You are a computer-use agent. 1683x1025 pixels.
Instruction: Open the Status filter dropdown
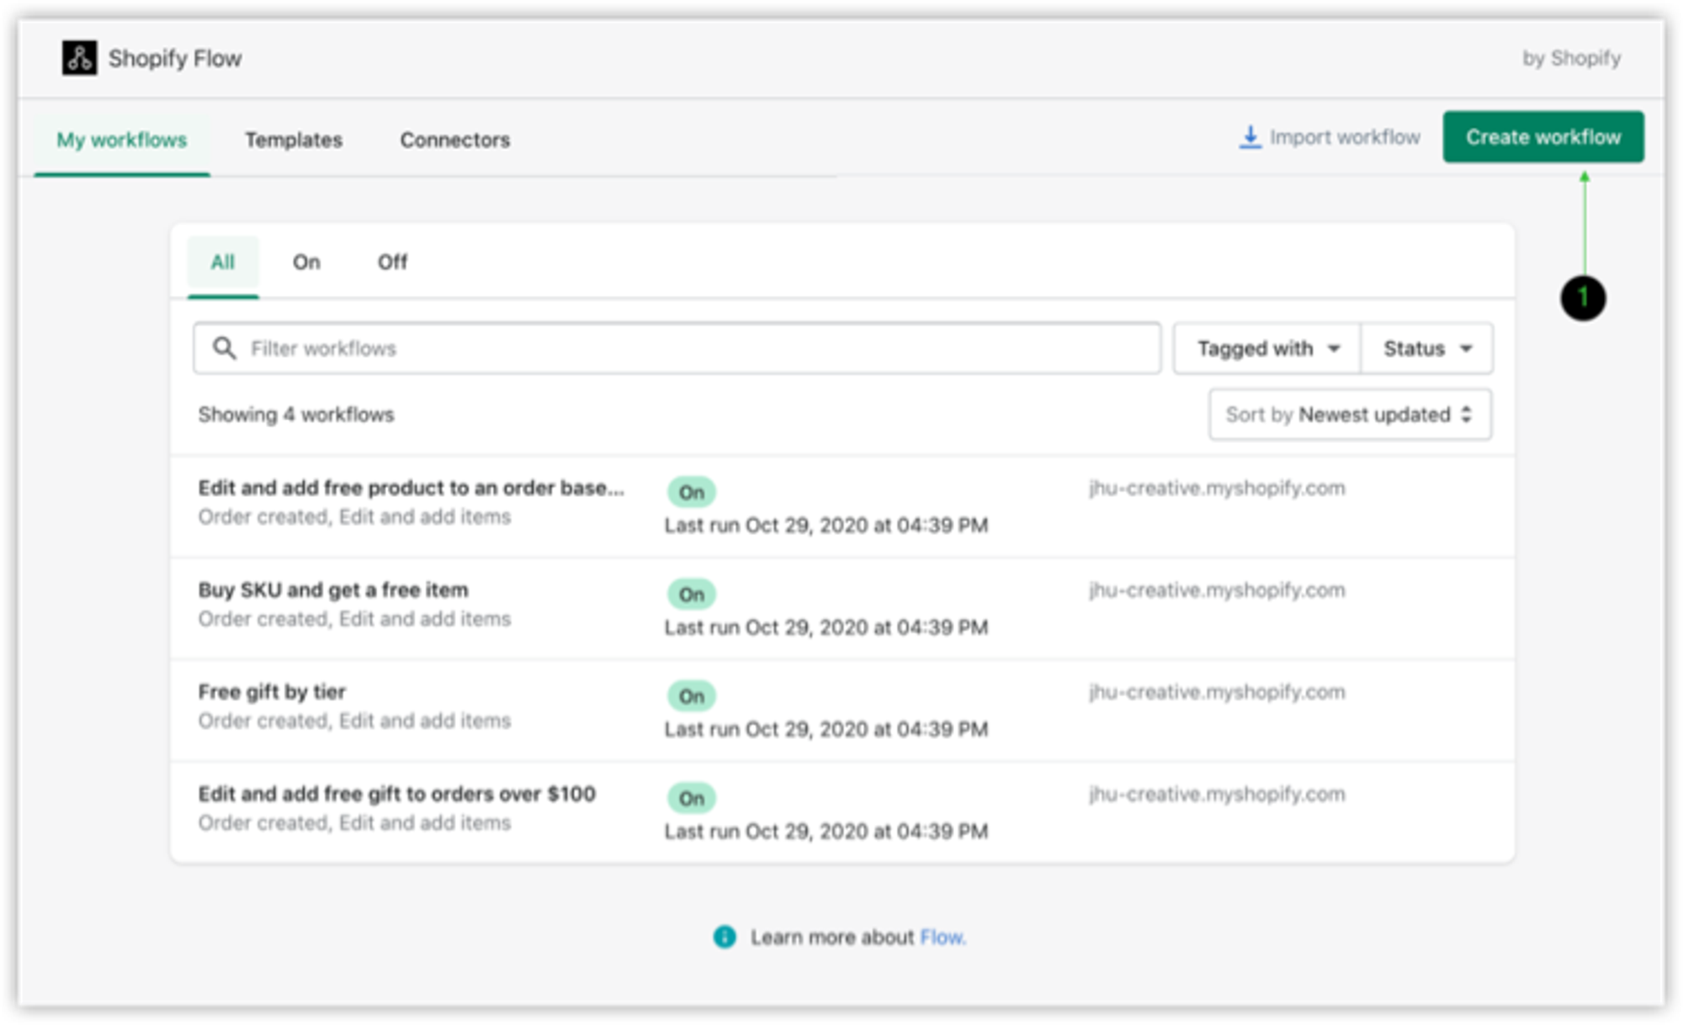click(x=1427, y=348)
